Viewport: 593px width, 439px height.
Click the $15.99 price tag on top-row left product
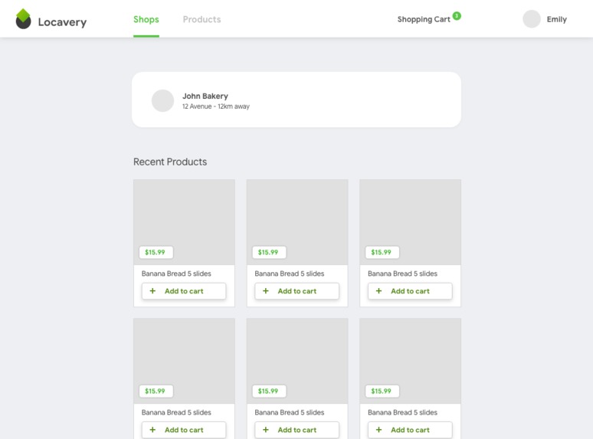coord(156,252)
